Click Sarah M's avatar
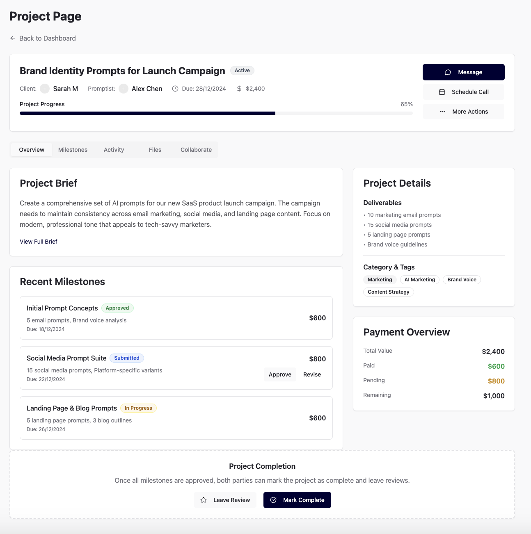 coord(44,89)
